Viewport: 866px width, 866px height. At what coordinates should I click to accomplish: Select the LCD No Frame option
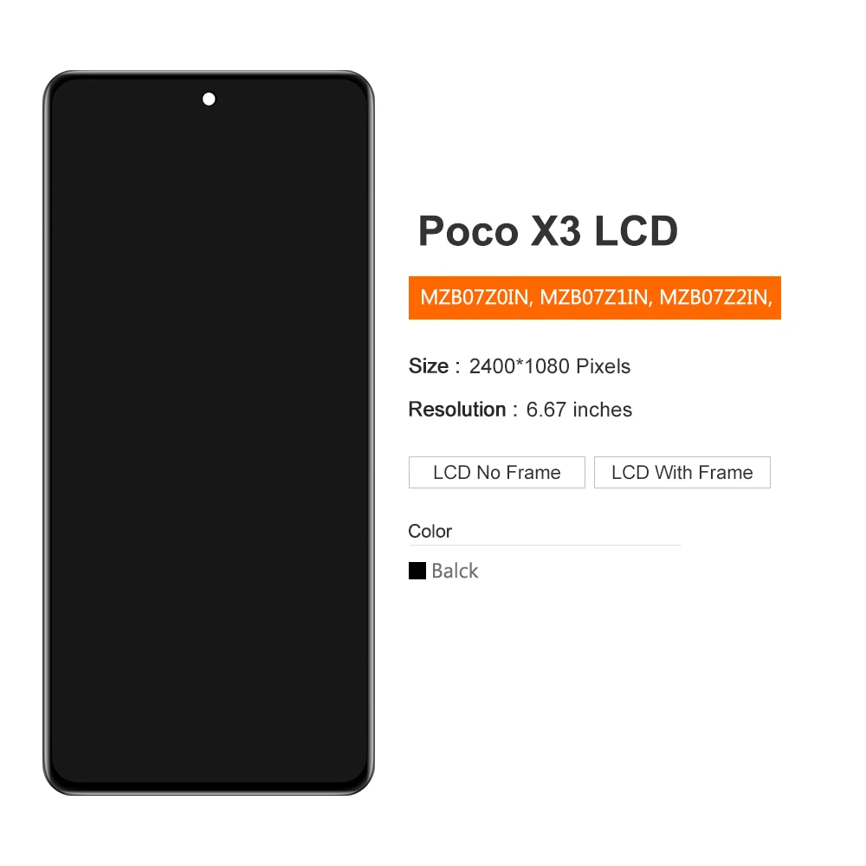496,472
